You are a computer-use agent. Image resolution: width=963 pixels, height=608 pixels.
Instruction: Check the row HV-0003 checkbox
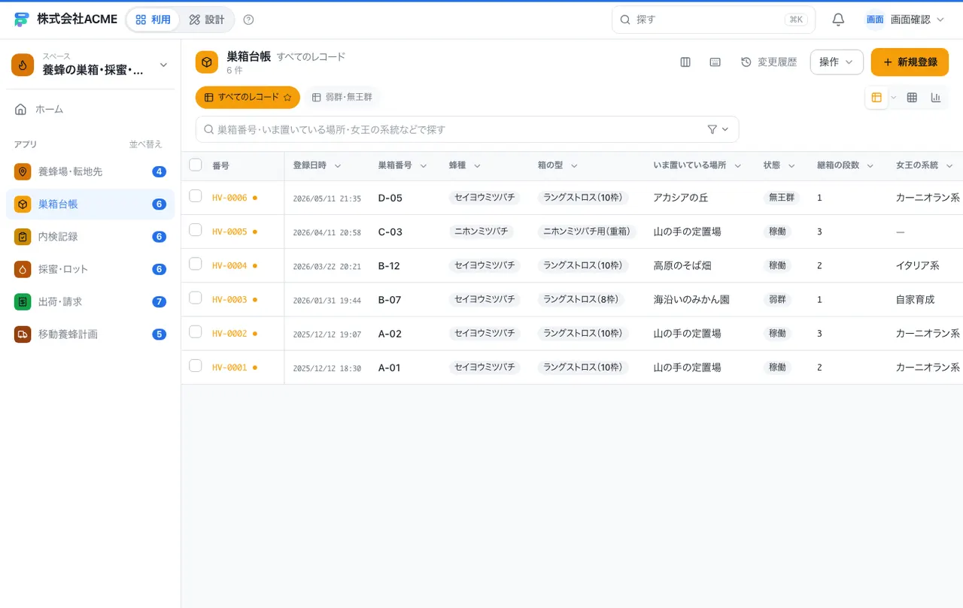click(196, 298)
